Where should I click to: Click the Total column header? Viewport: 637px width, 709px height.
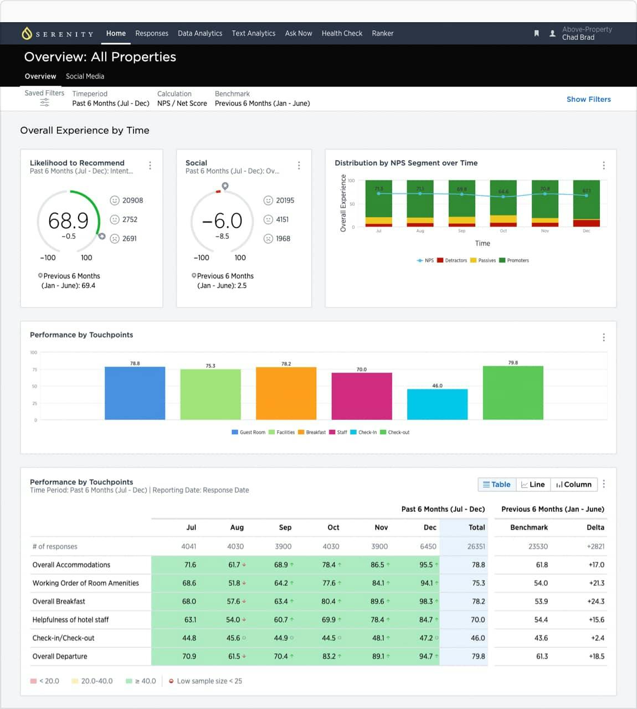pyautogui.click(x=476, y=527)
